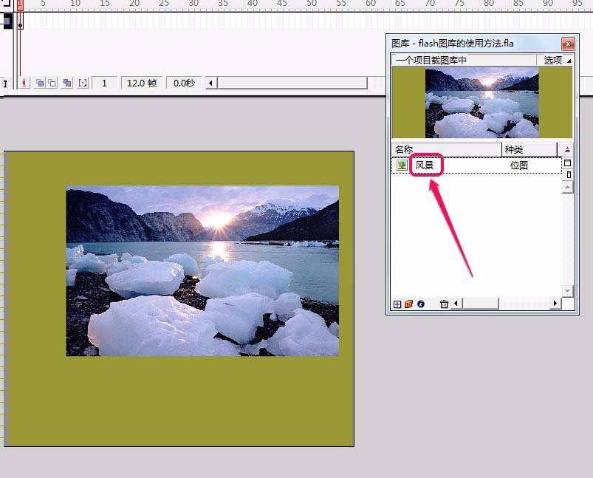Viewport: 593px width, 478px height.
Task: Toggle library sort order button
Action: 567,150
